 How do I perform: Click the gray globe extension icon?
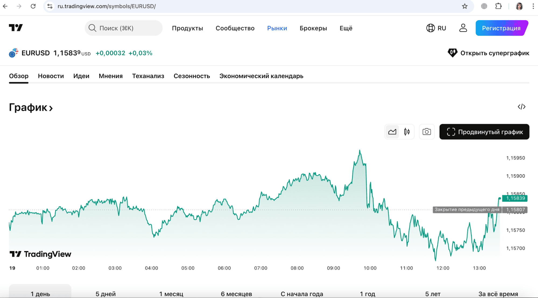click(x=484, y=6)
